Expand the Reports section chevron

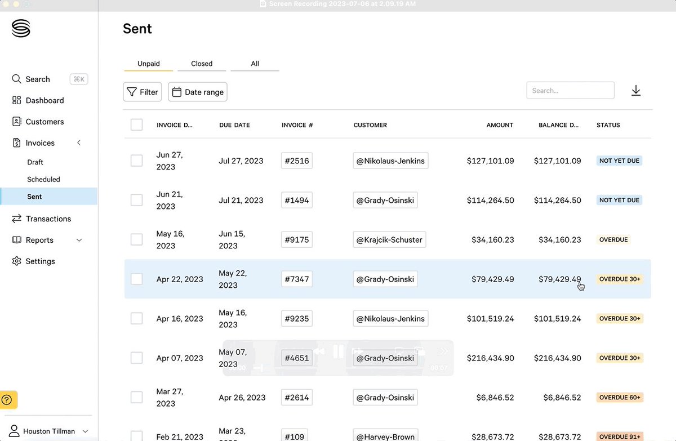pos(79,240)
